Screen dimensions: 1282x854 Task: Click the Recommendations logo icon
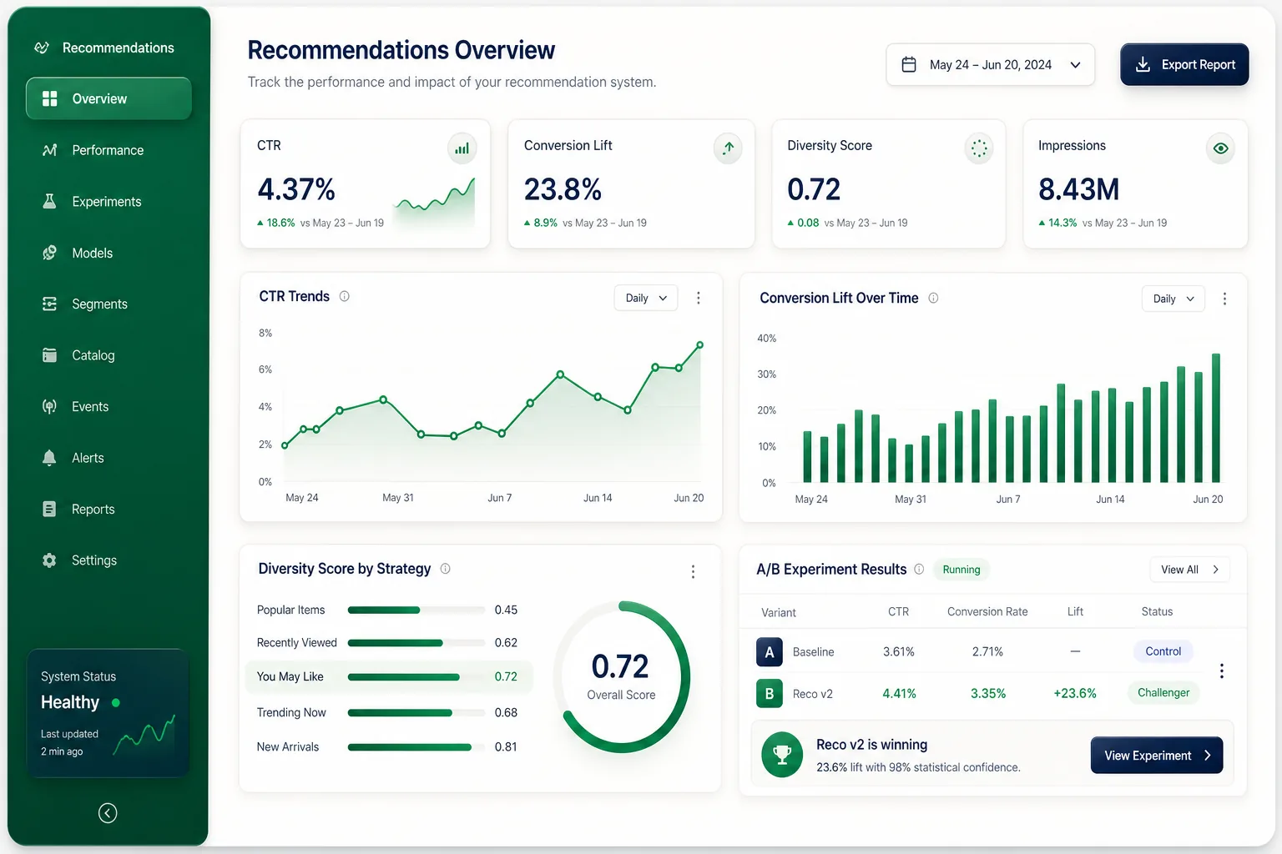coord(42,48)
